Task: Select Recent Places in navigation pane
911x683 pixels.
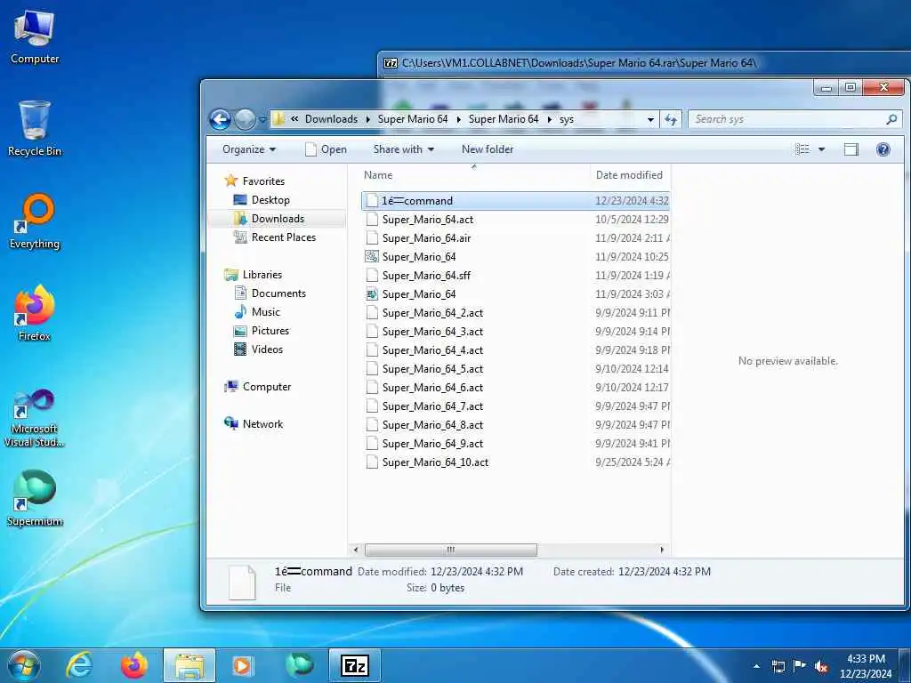Action: [x=284, y=237]
